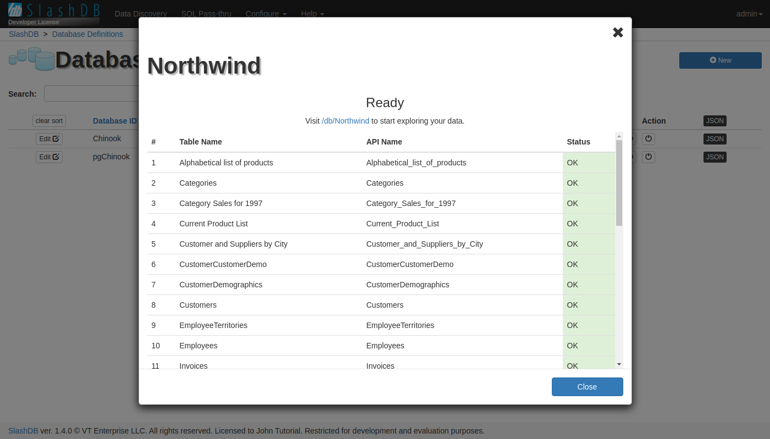Edit the pgChinook database entry

[49, 157]
